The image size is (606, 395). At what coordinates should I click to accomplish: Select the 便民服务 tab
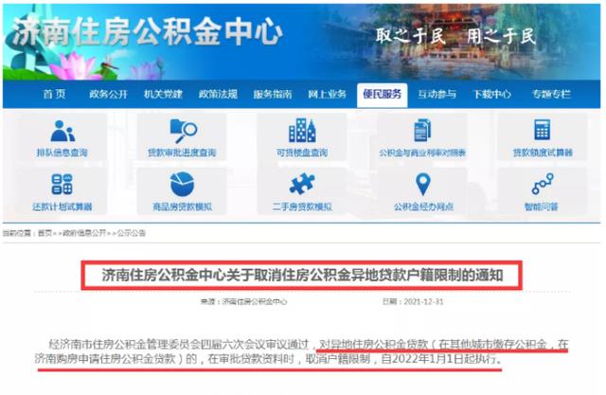pyautogui.click(x=382, y=95)
